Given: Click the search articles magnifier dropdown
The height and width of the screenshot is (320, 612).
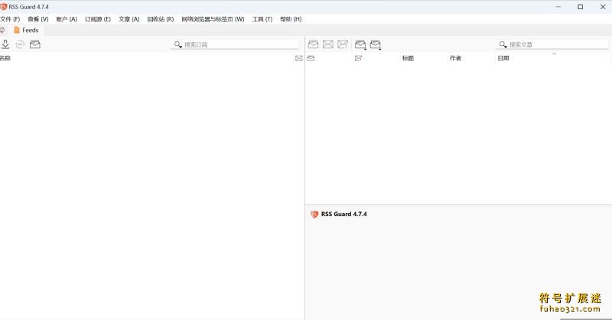Looking at the screenshot, I should coord(503,45).
